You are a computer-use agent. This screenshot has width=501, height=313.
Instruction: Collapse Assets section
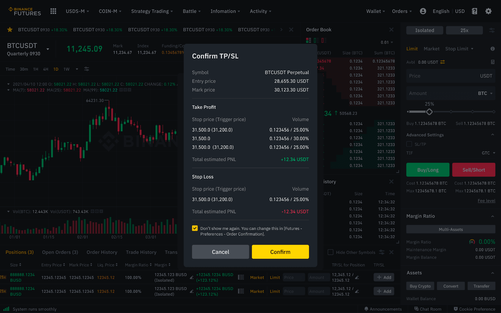coord(493,273)
